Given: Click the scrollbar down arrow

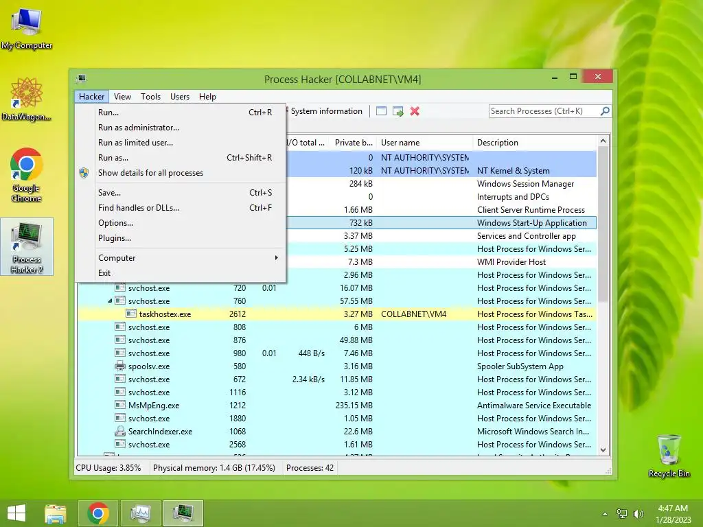Looking at the screenshot, I should pyautogui.click(x=603, y=450).
